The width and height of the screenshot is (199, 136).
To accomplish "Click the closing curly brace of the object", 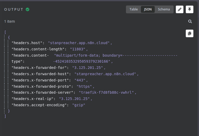I will pos(9,111).
